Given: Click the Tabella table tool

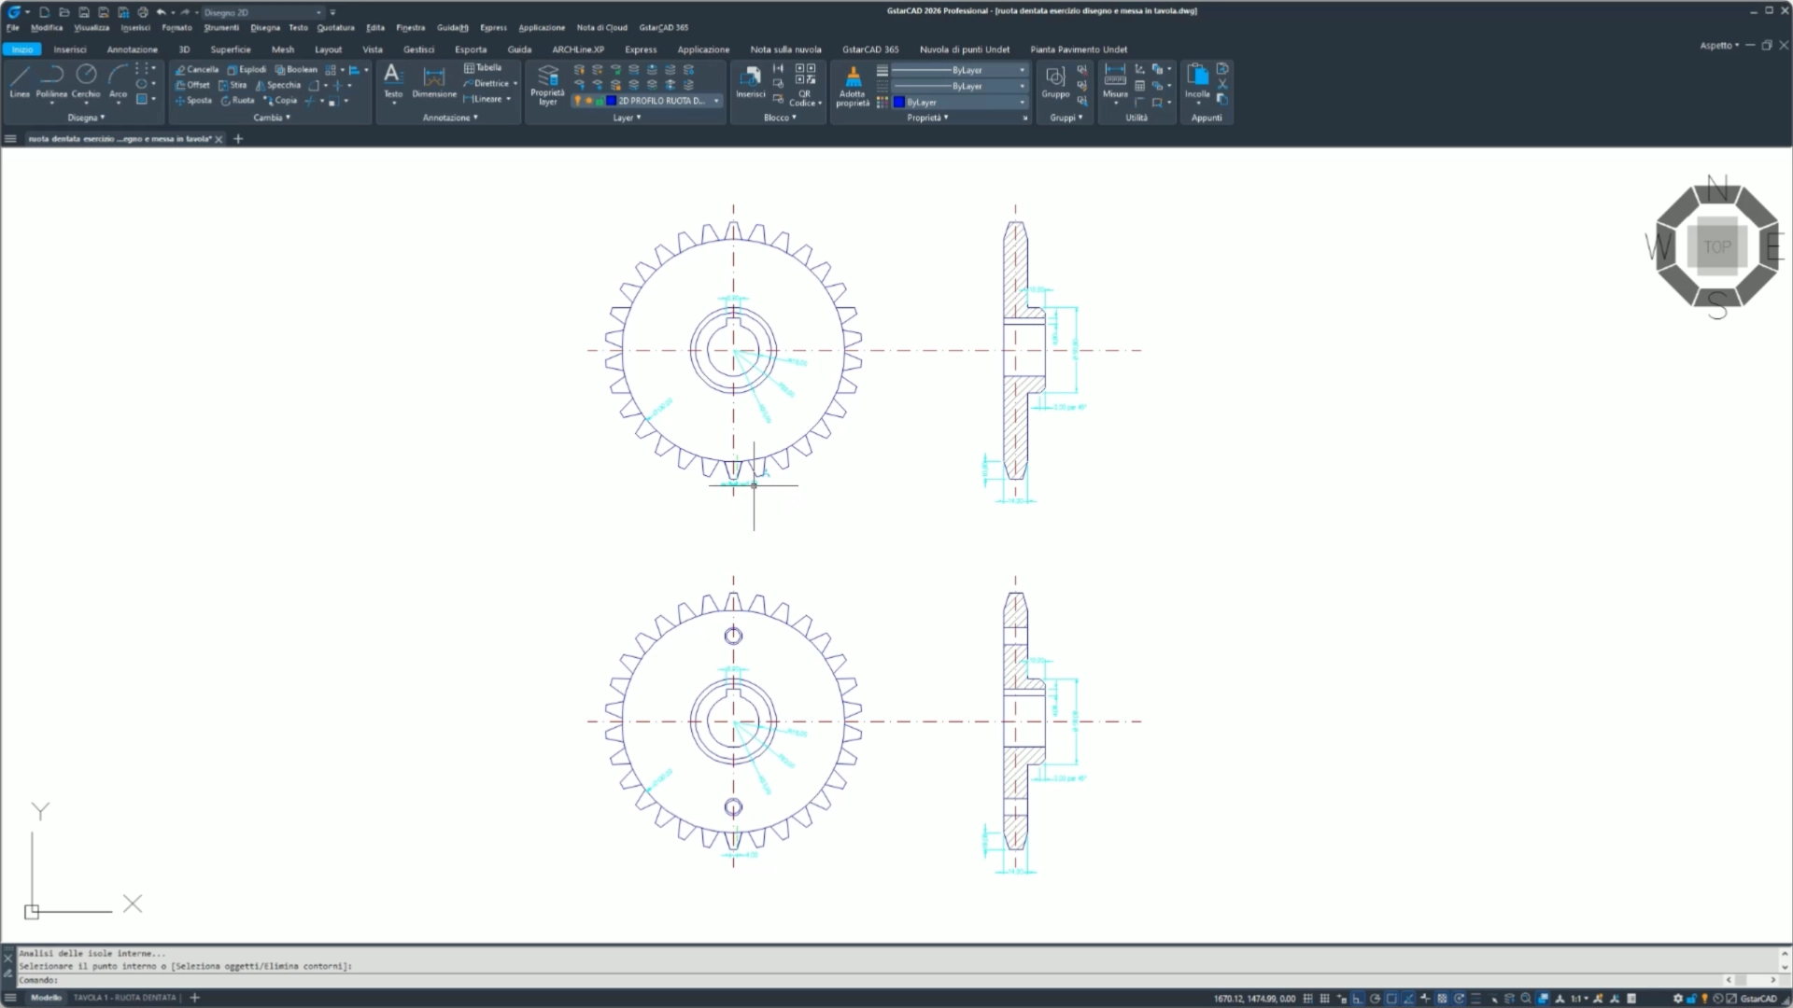Looking at the screenshot, I should pos(483,67).
